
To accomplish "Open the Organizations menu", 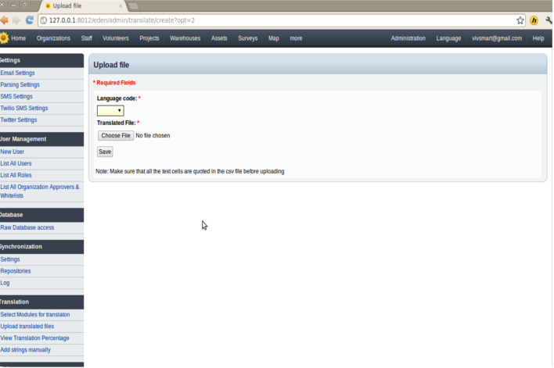I will [x=53, y=38].
